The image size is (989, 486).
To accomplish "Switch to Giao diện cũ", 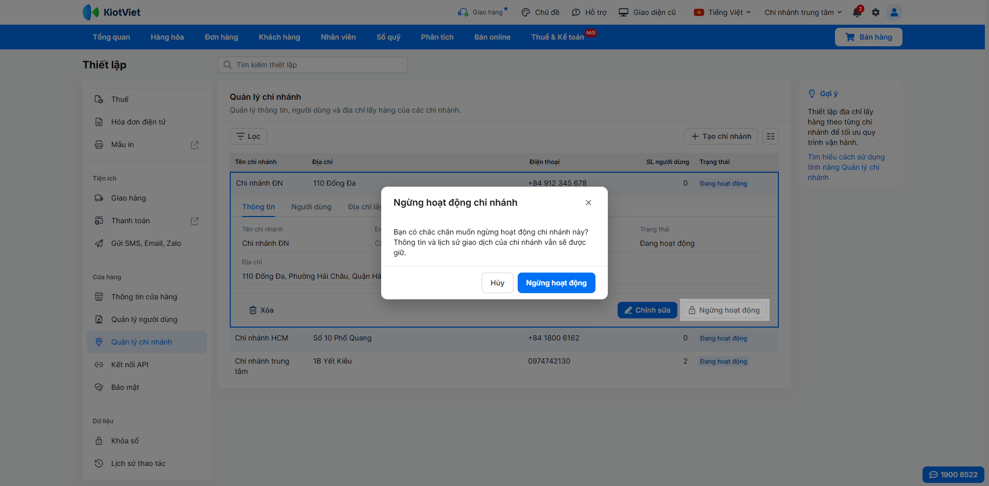I will pos(647,12).
